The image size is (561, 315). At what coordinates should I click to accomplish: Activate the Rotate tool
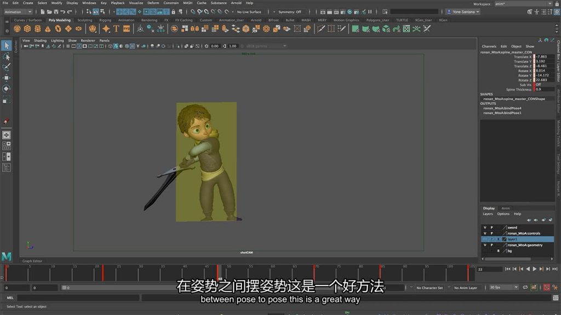pos(7,89)
